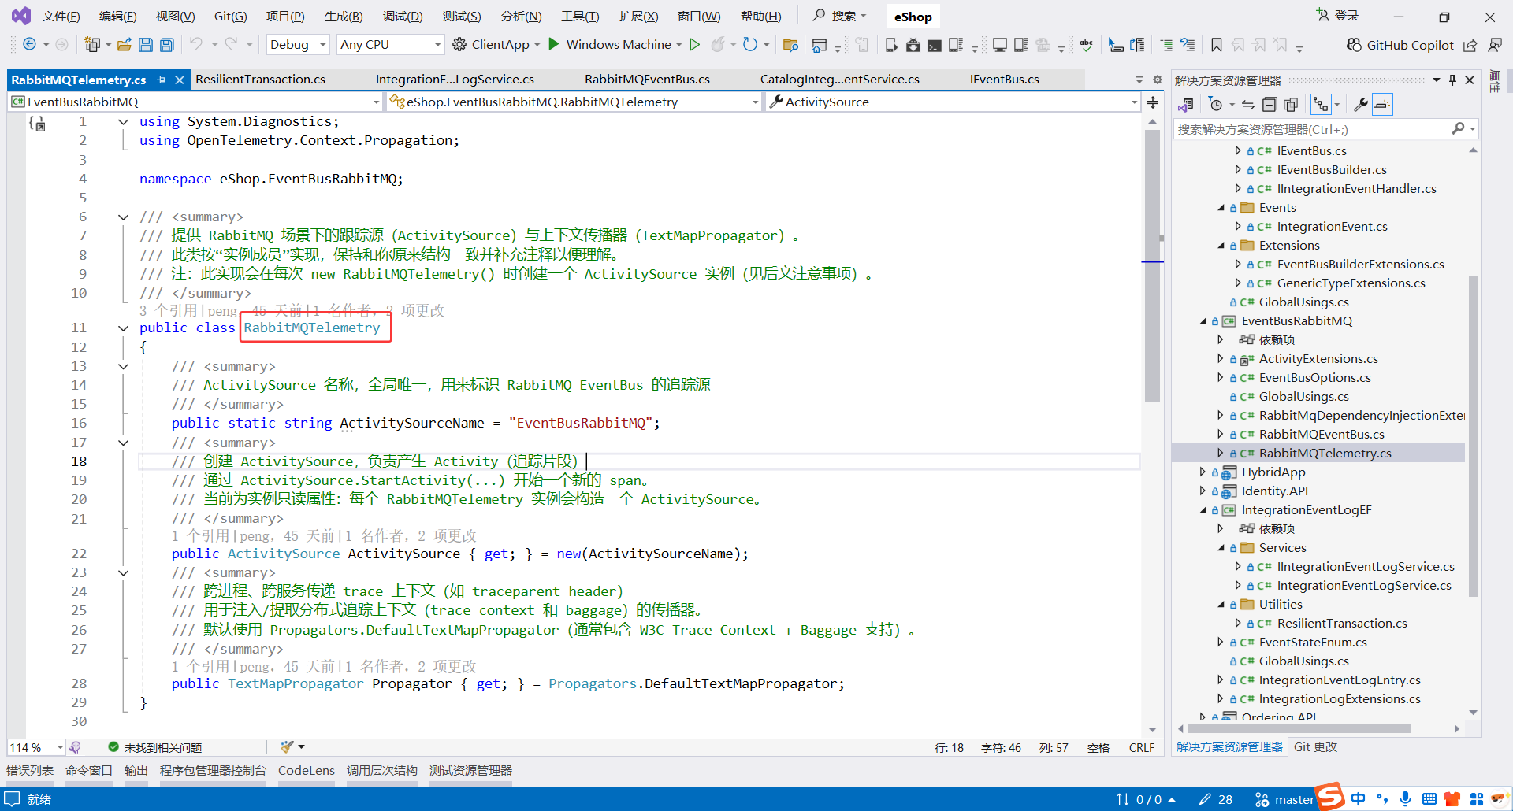Click the Sogou microphone icon in the taskbar
Viewport: 1513px width, 811px height.
(x=1405, y=799)
